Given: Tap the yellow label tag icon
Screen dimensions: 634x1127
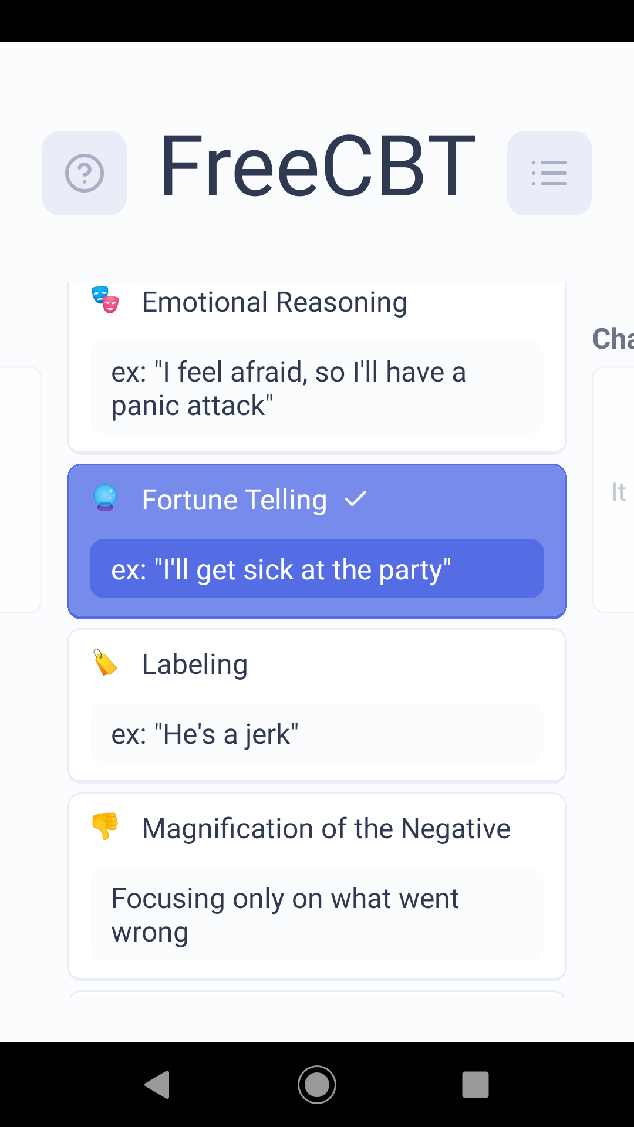Looking at the screenshot, I should [x=106, y=663].
